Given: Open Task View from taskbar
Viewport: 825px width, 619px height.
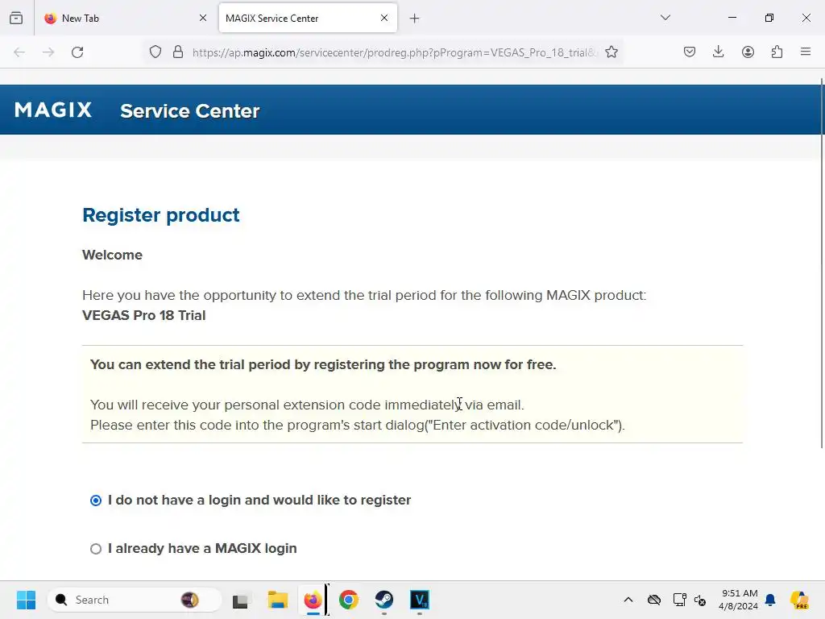Looking at the screenshot, I should pos(240,600).
